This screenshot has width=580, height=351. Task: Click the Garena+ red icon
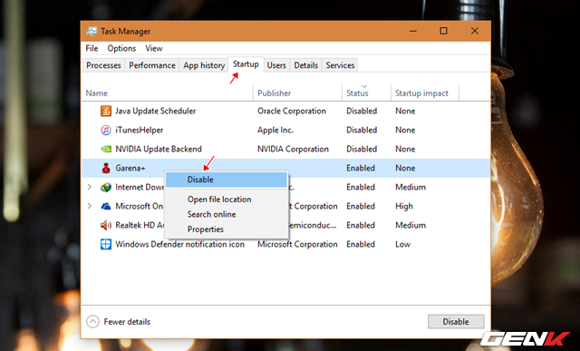pyautogui.click(x=106, y=168)
